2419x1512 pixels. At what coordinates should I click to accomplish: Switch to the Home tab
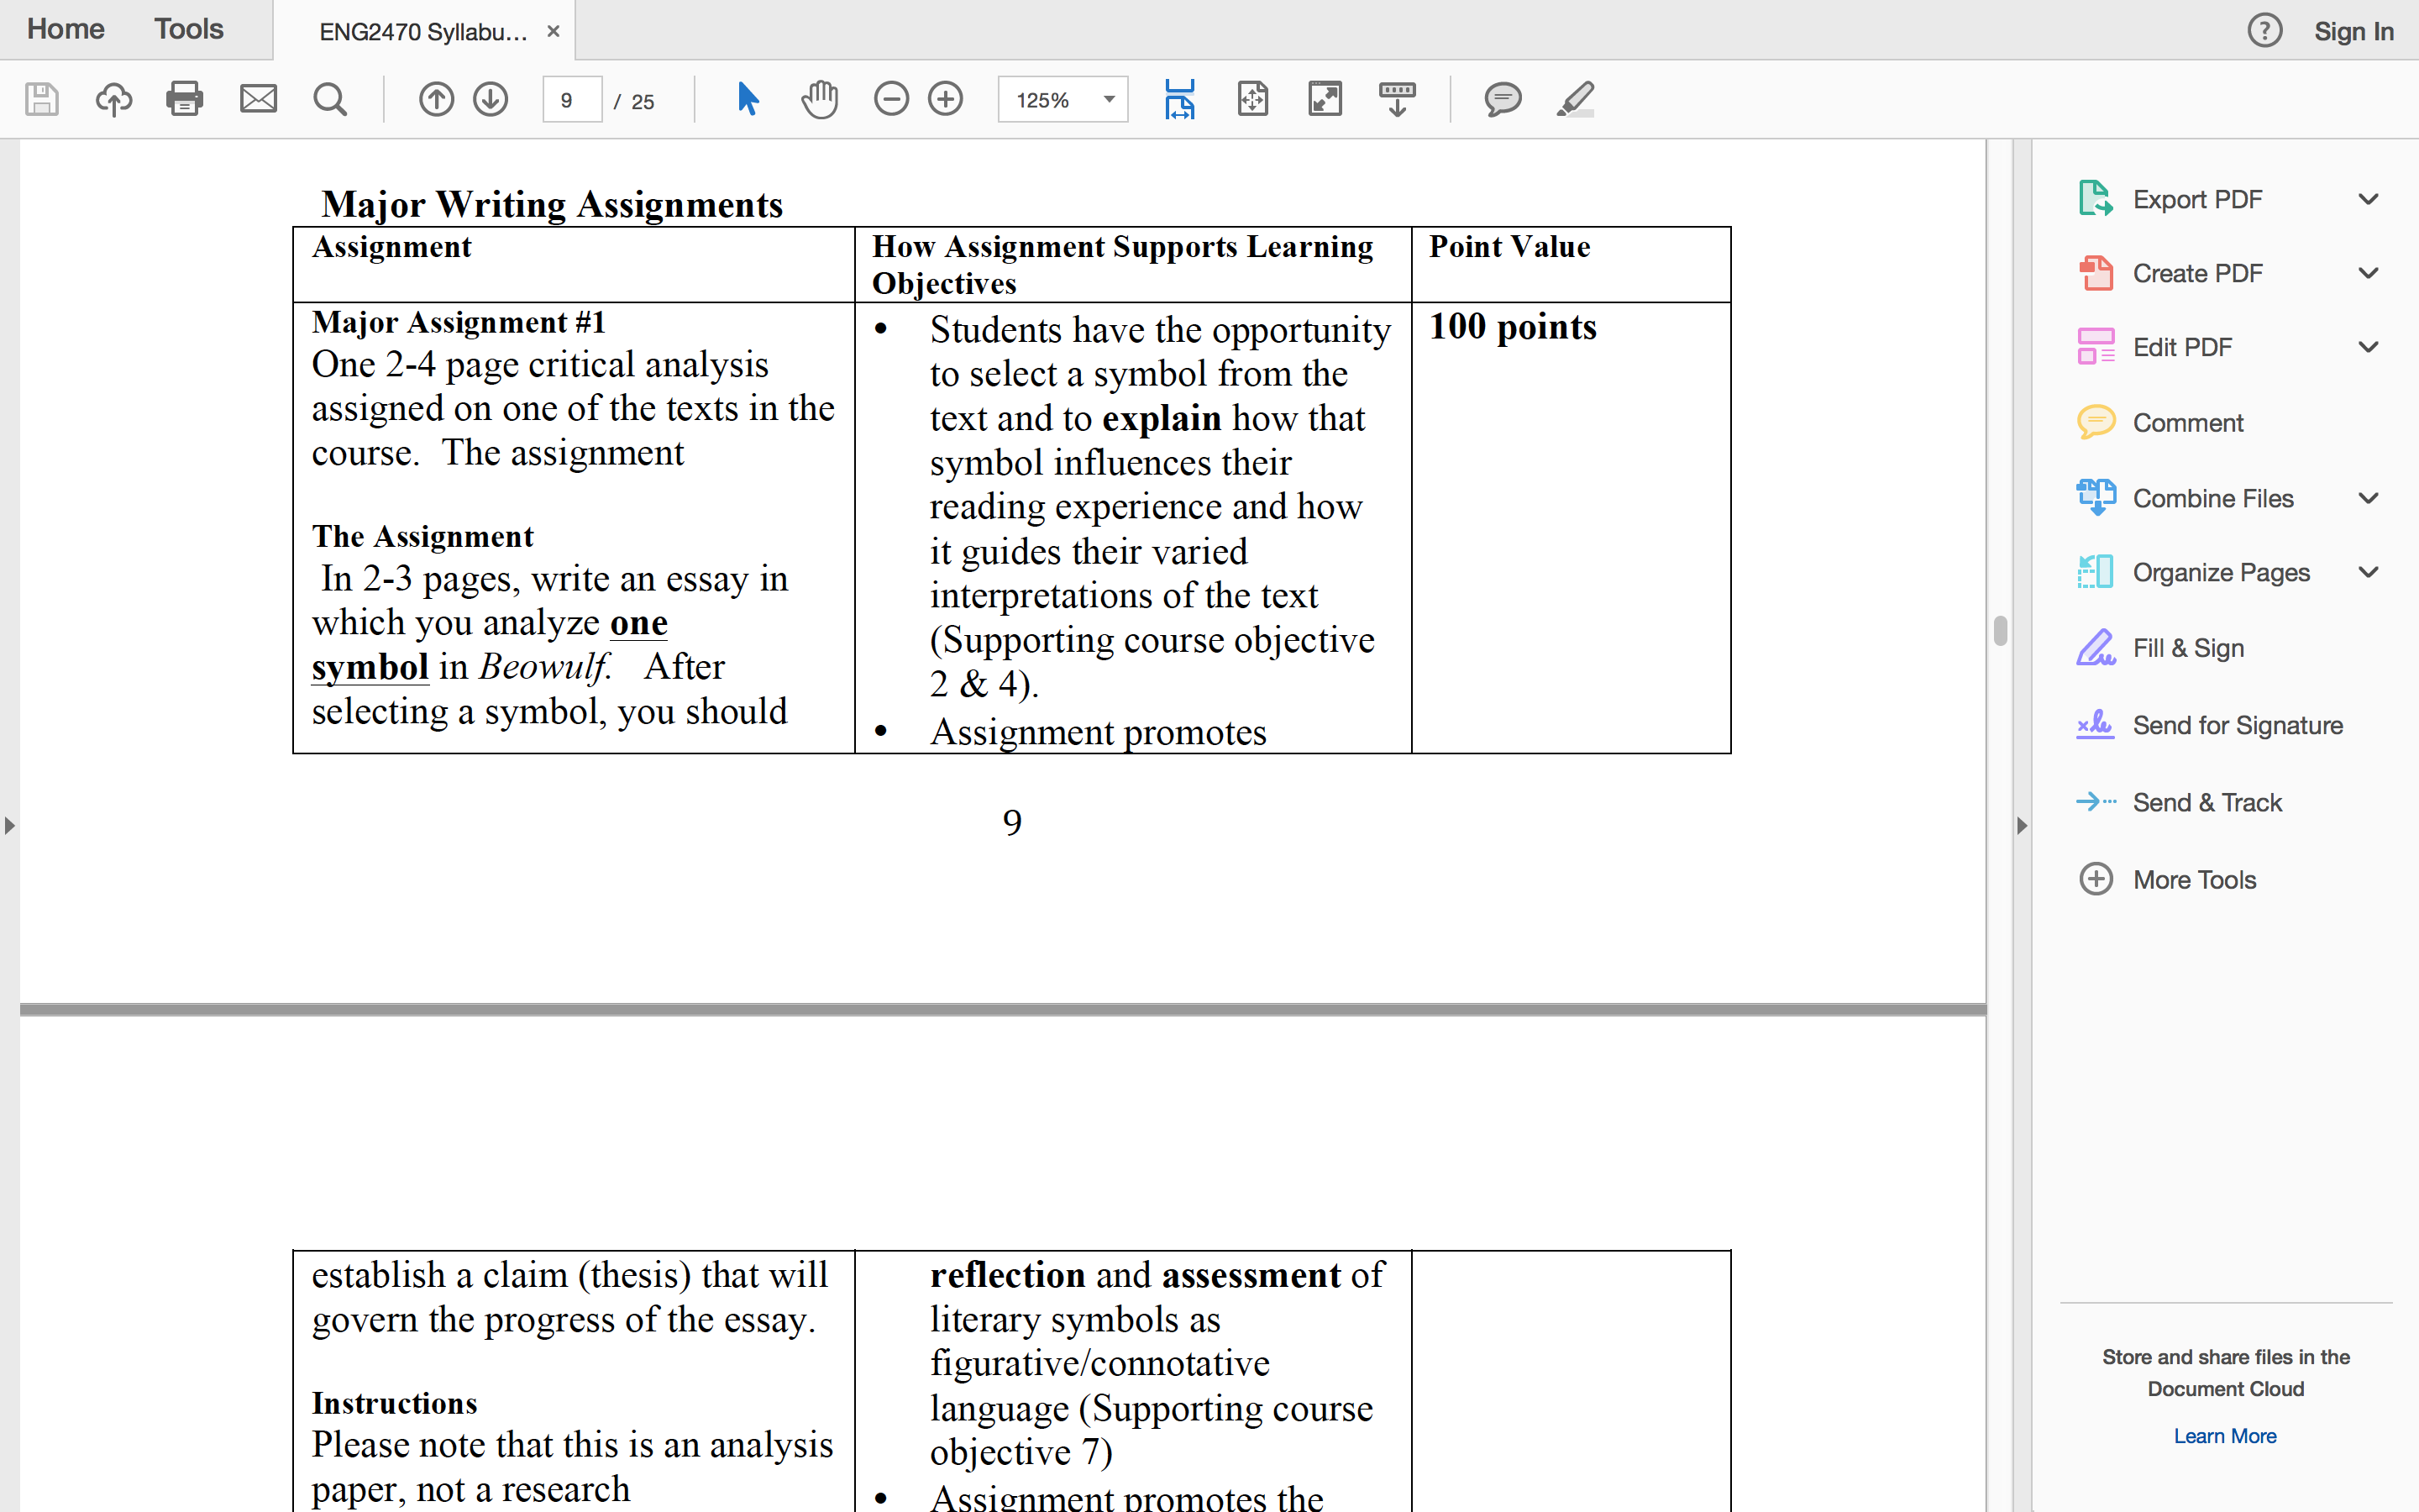tap(66, 29)
